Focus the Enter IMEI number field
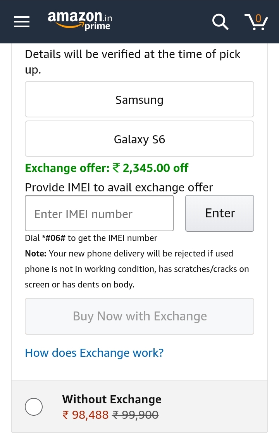 (99, 213)
